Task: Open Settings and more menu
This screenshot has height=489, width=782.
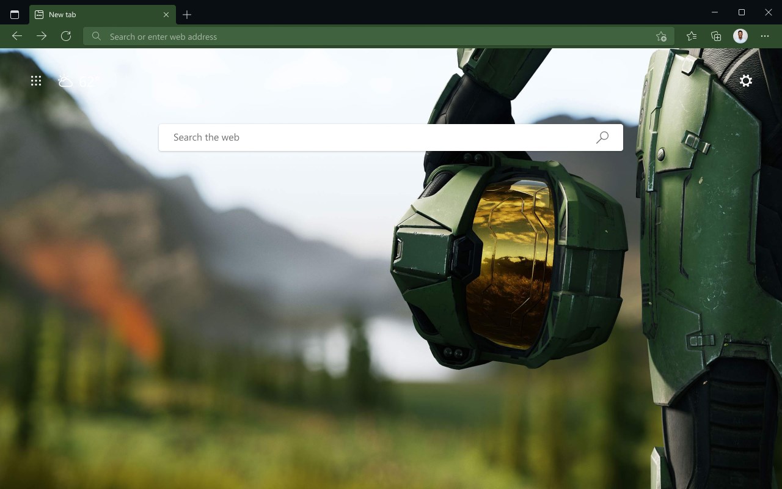Action: point(765,36)
